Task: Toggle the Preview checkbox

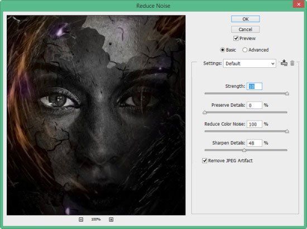Action: (236, 38)
